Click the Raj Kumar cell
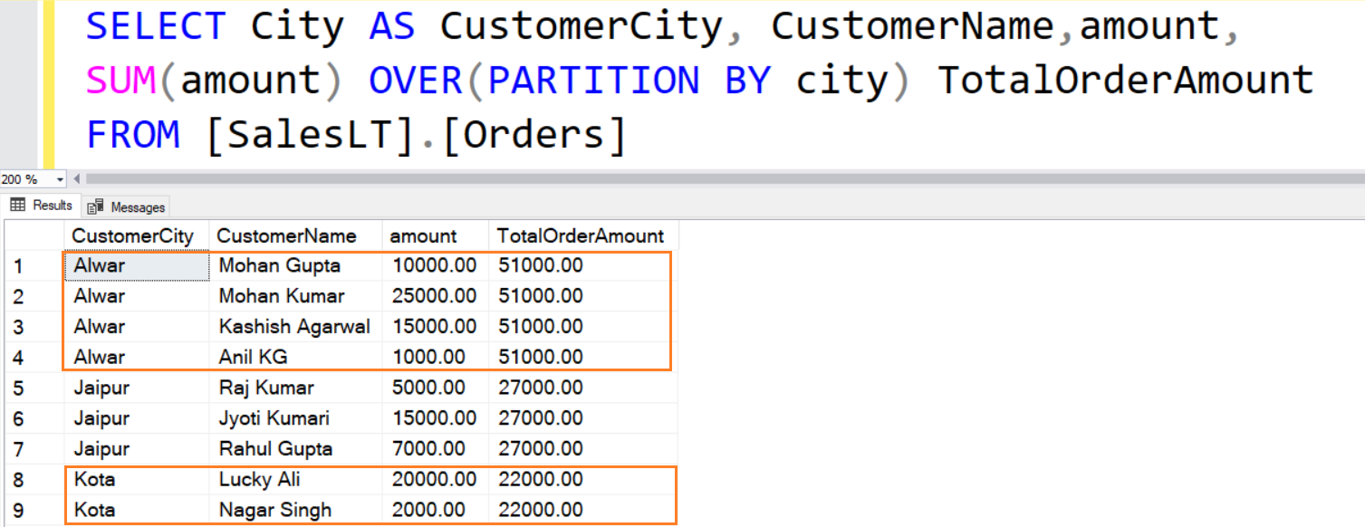Viewport: 1365px width, 527px height. point(295,388)
